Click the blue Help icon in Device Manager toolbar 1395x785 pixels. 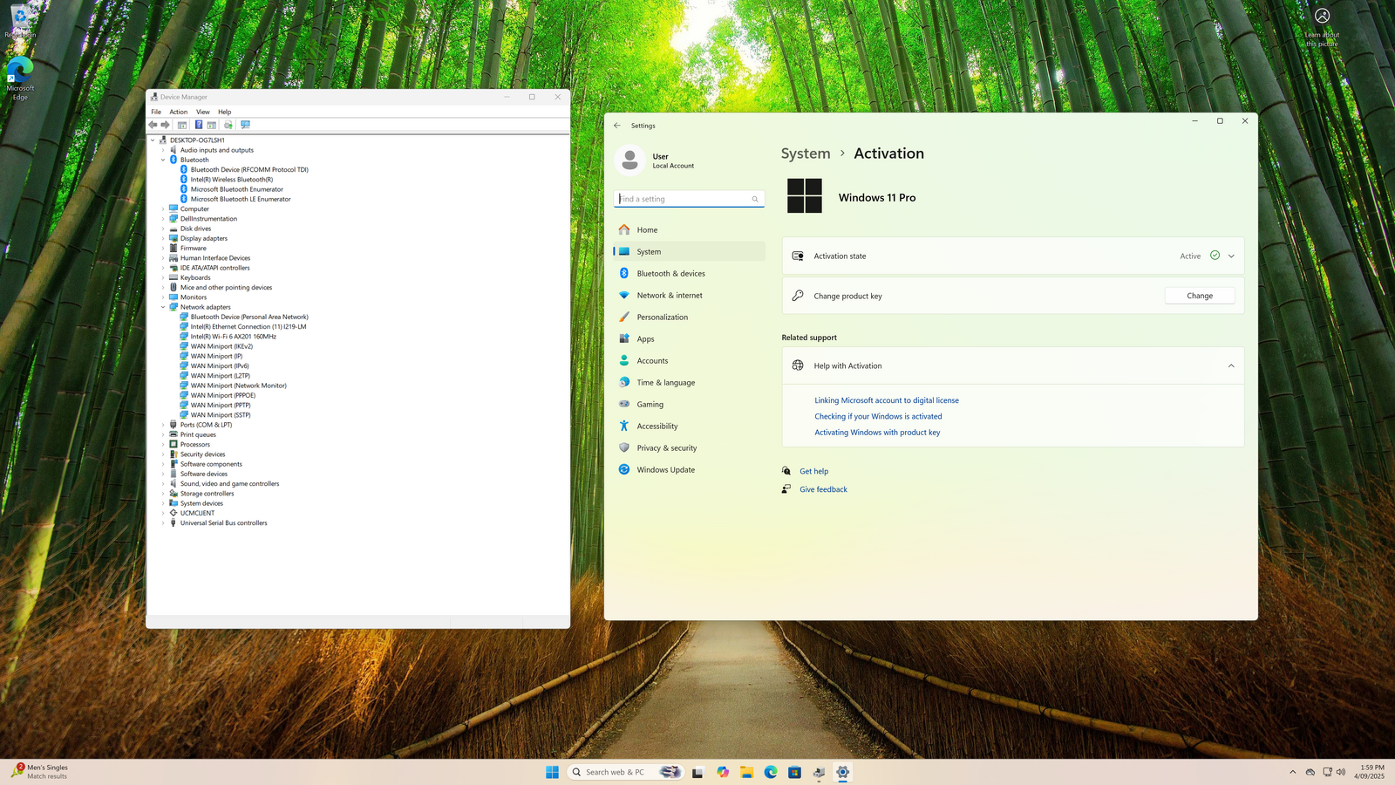click(x=198, y=125)
